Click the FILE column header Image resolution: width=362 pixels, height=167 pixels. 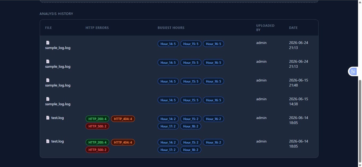coord(48,28)
